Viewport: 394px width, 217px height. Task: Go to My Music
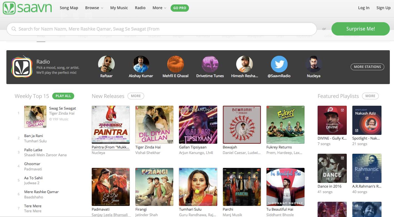click(119, 8)
